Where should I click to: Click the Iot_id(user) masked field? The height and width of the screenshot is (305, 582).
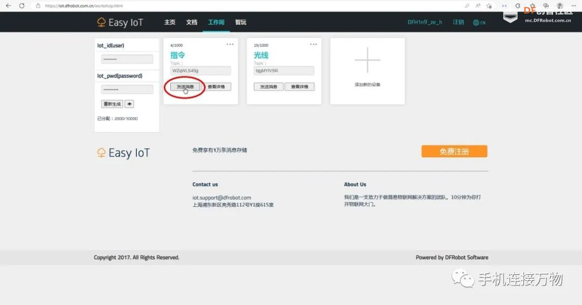127,59
